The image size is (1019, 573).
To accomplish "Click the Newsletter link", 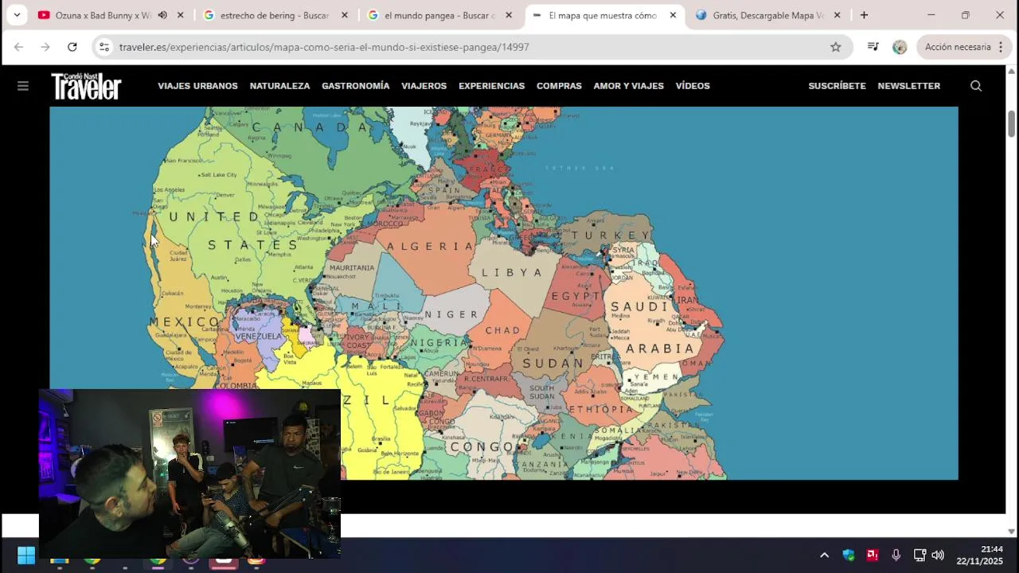I will 908,86.
